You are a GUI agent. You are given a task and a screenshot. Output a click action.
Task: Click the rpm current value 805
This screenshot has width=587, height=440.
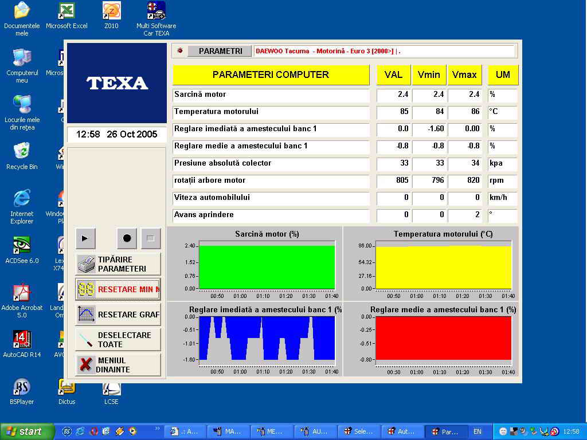tap(394, 180)
